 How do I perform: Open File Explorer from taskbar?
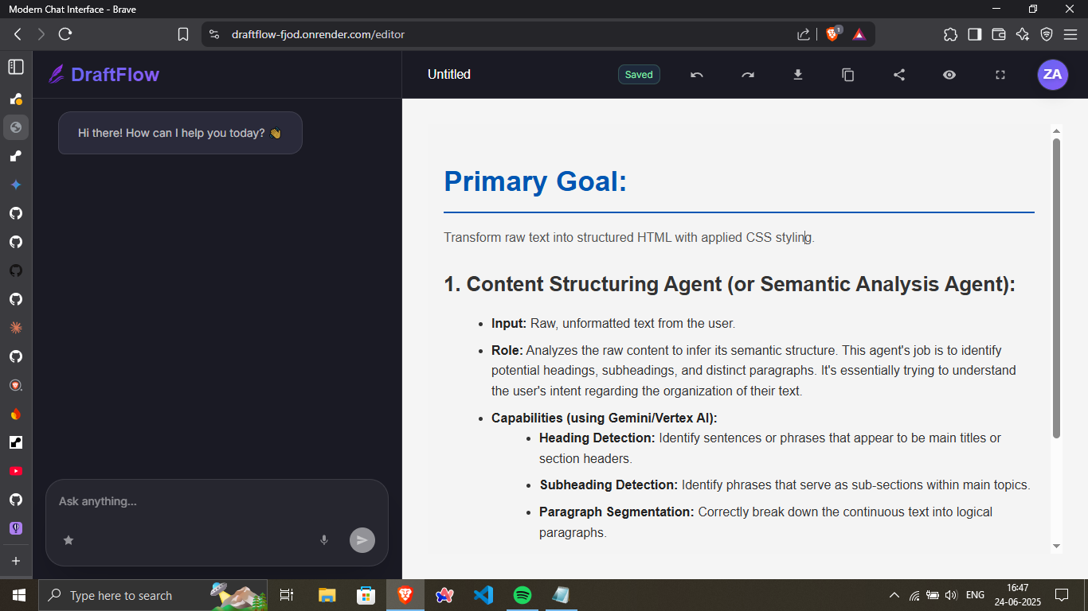pos(327,595)
